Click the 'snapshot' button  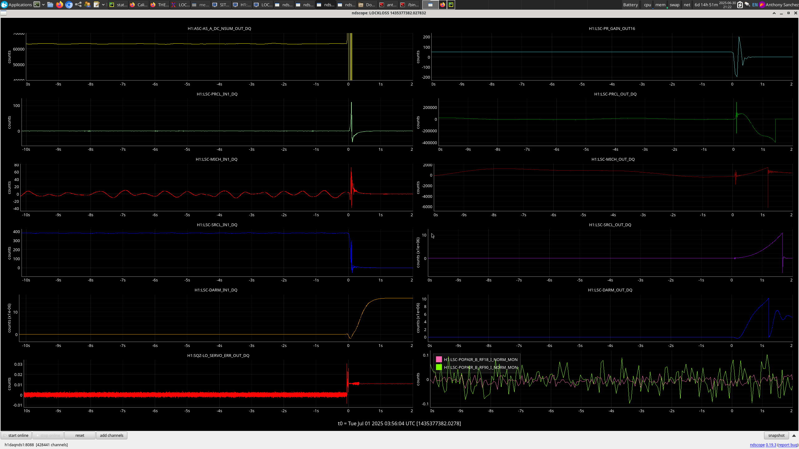(x=776, y=435)
